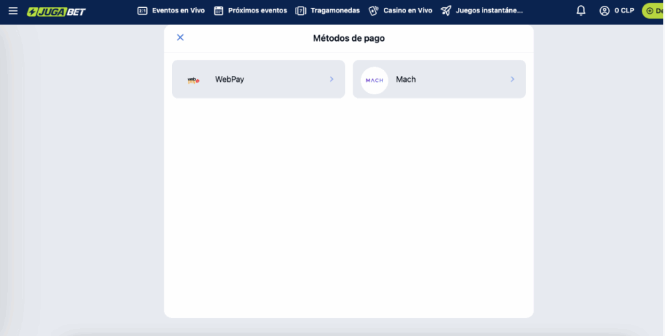Click the JugaBet logo
This screenshot has width=665, height=336.
[56, 11]
